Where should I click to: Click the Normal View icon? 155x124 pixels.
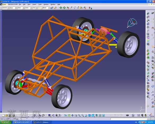click(86, 115)
